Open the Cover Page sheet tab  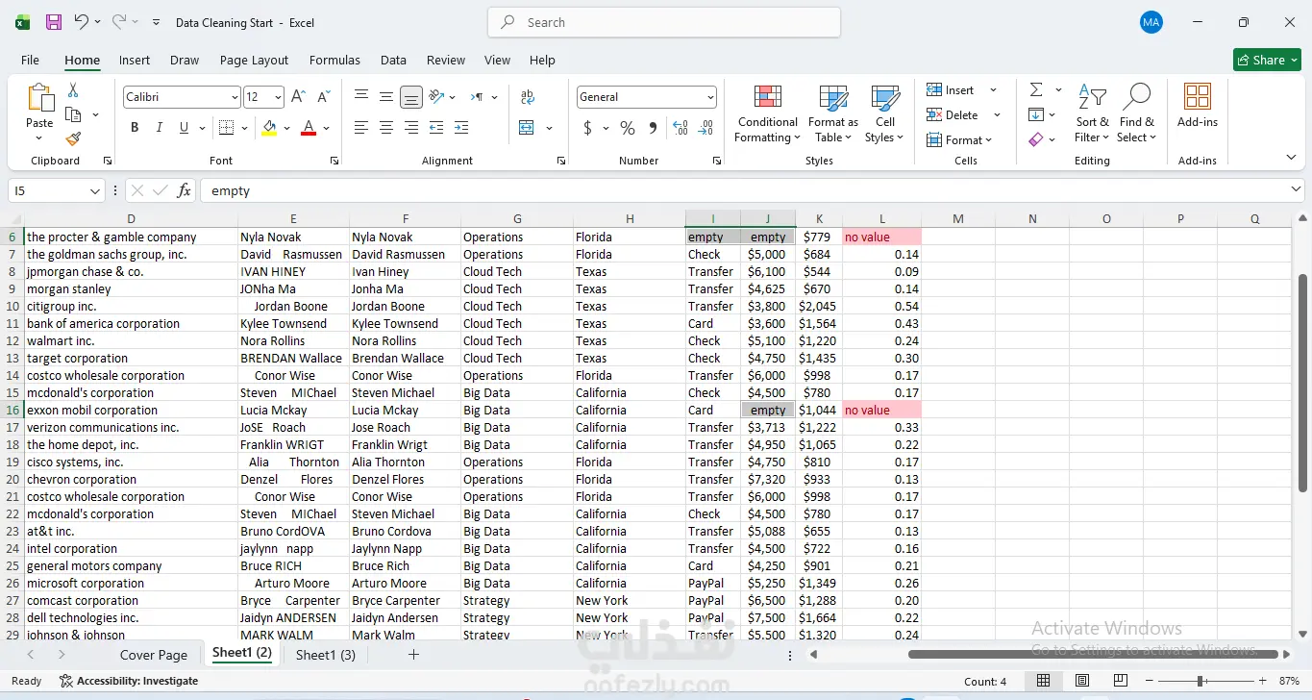tap(154, 655)
